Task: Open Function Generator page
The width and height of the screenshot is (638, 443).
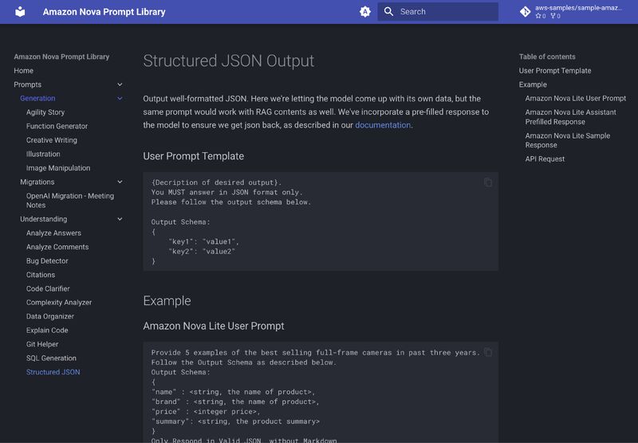Action: click(57, 126)
